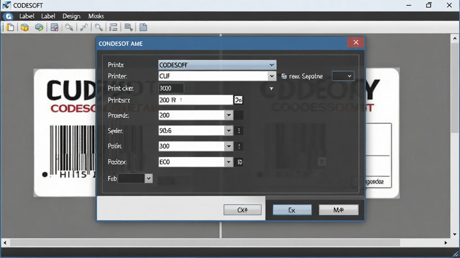Screen dimensions: 460x258
Task: Click the scroll right arrow
Action: point(446,242)
